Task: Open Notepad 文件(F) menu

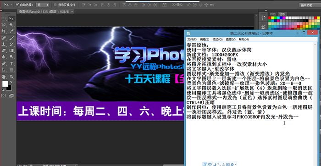Action: (192, 39)
